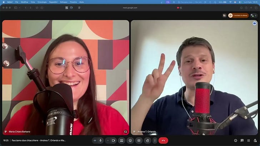Select Andrea T. Orlando's video tile

pos(194,78)
